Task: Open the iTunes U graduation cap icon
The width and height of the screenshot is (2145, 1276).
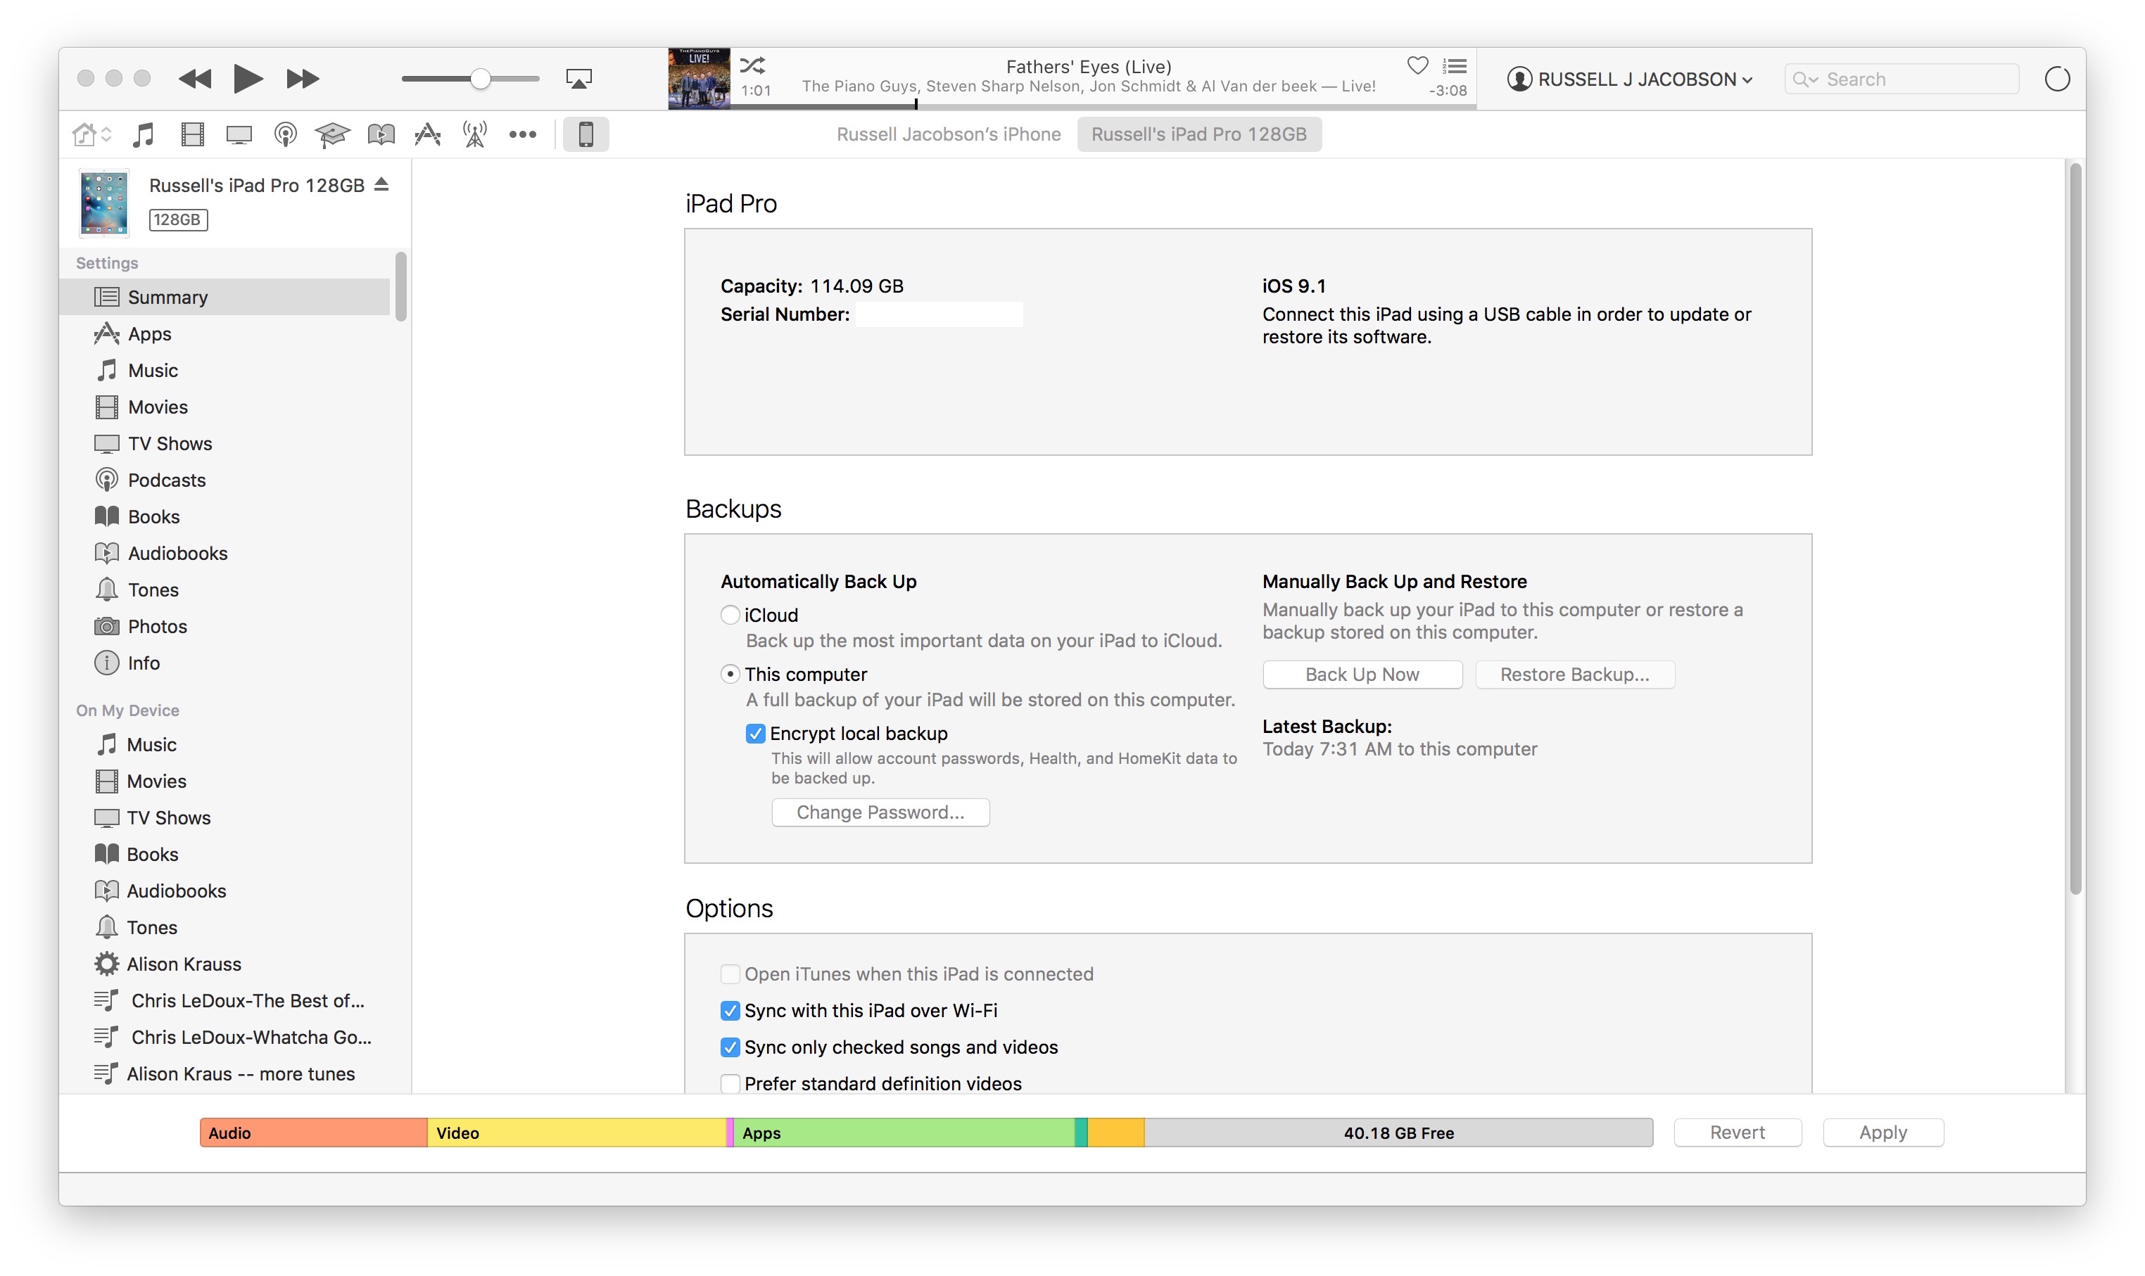Action: (x=332, y=134)
